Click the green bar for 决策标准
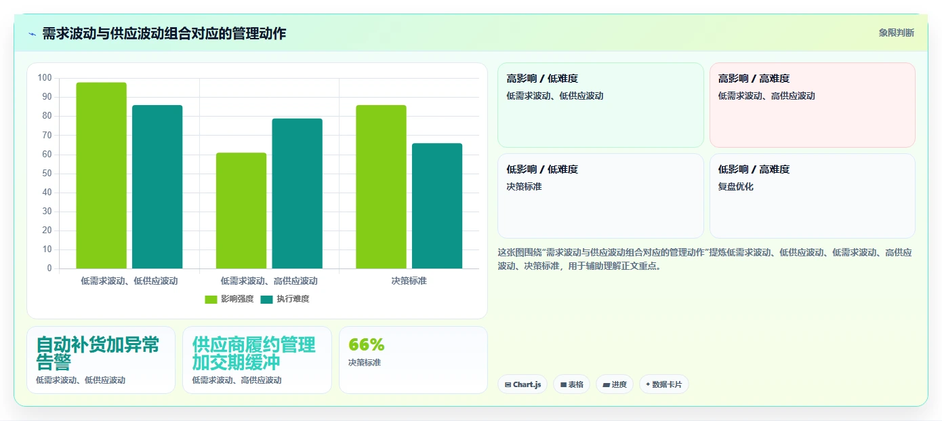Viewport: 942px width, 421px height. (x=381, y=187)
